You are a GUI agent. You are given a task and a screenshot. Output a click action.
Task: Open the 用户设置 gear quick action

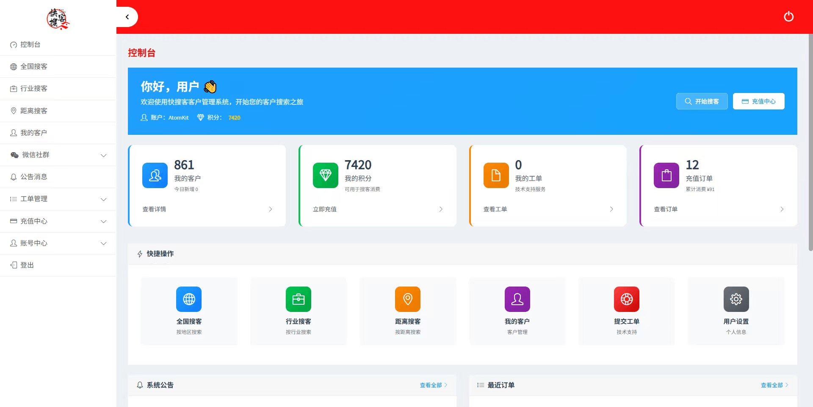(x=736, y=299)
